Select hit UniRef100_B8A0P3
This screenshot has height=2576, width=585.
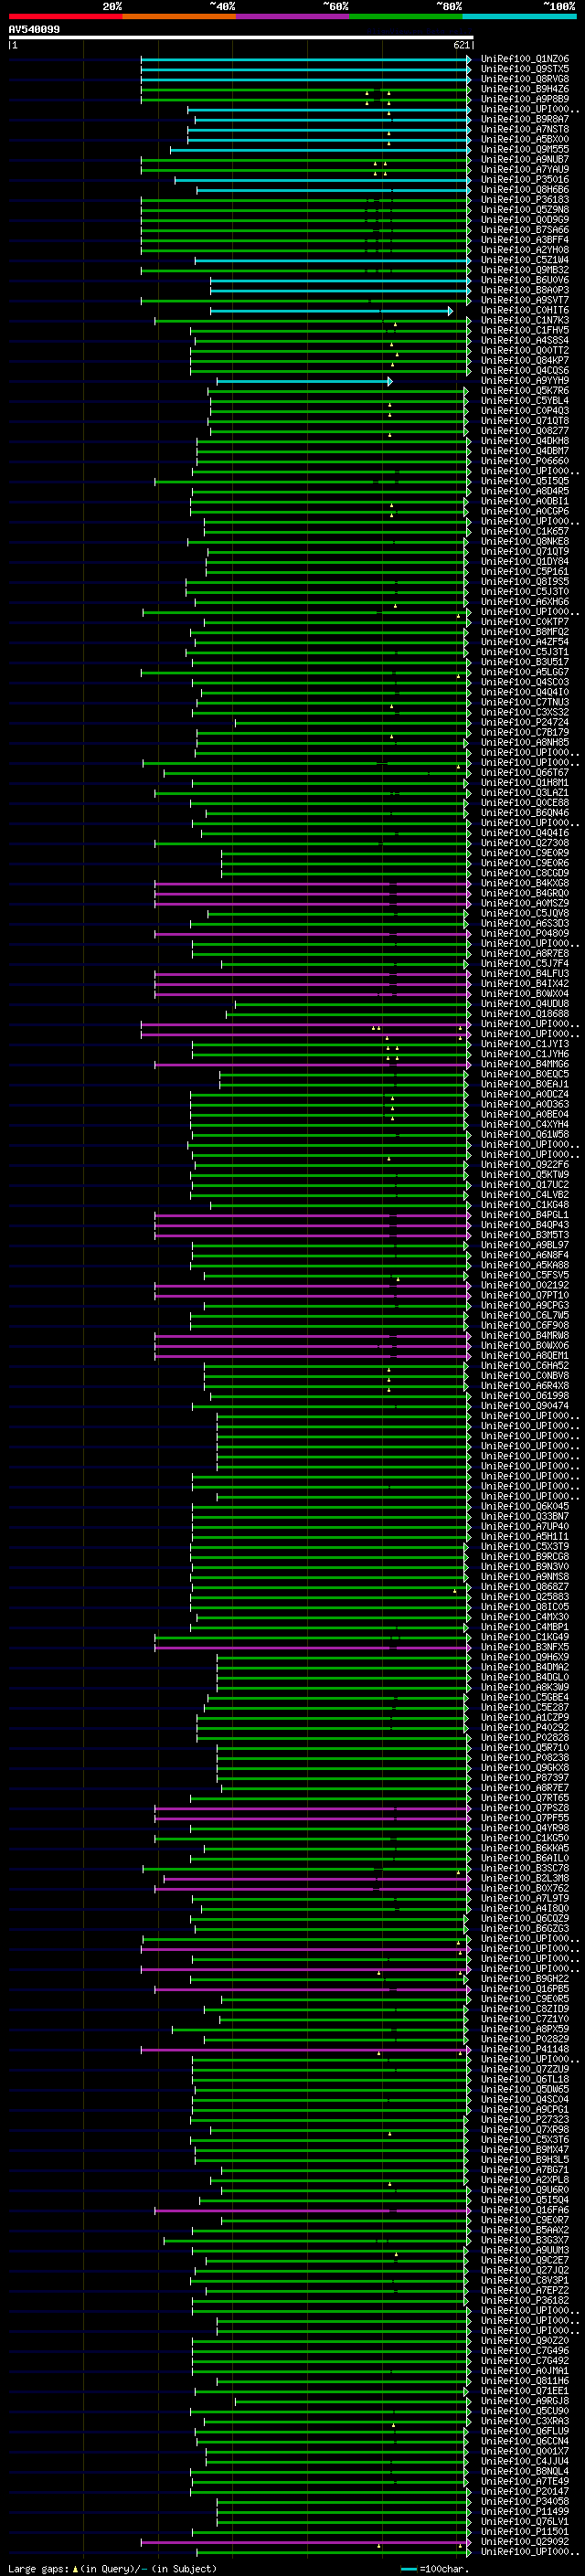[525, 290]
